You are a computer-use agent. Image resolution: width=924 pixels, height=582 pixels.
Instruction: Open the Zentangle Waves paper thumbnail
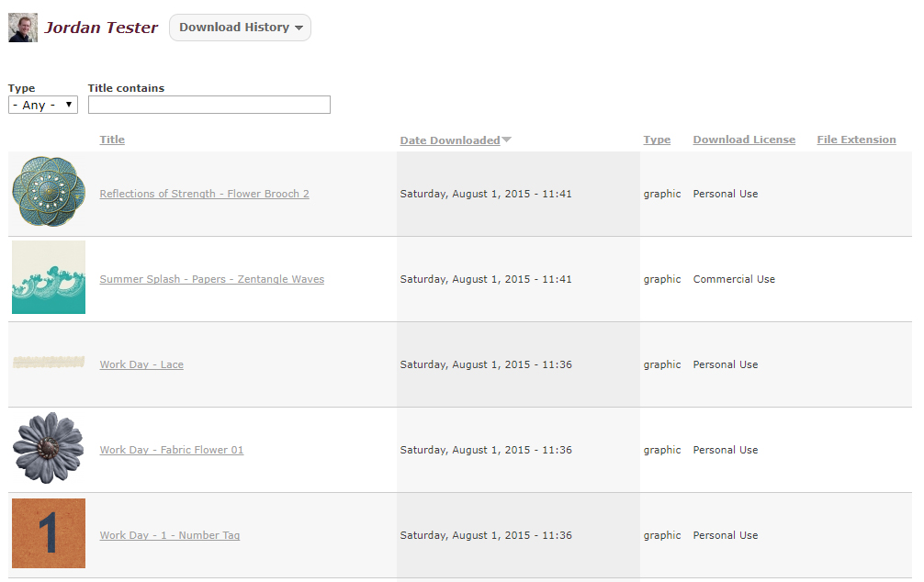pyautogui.click(x=49, y=277)
